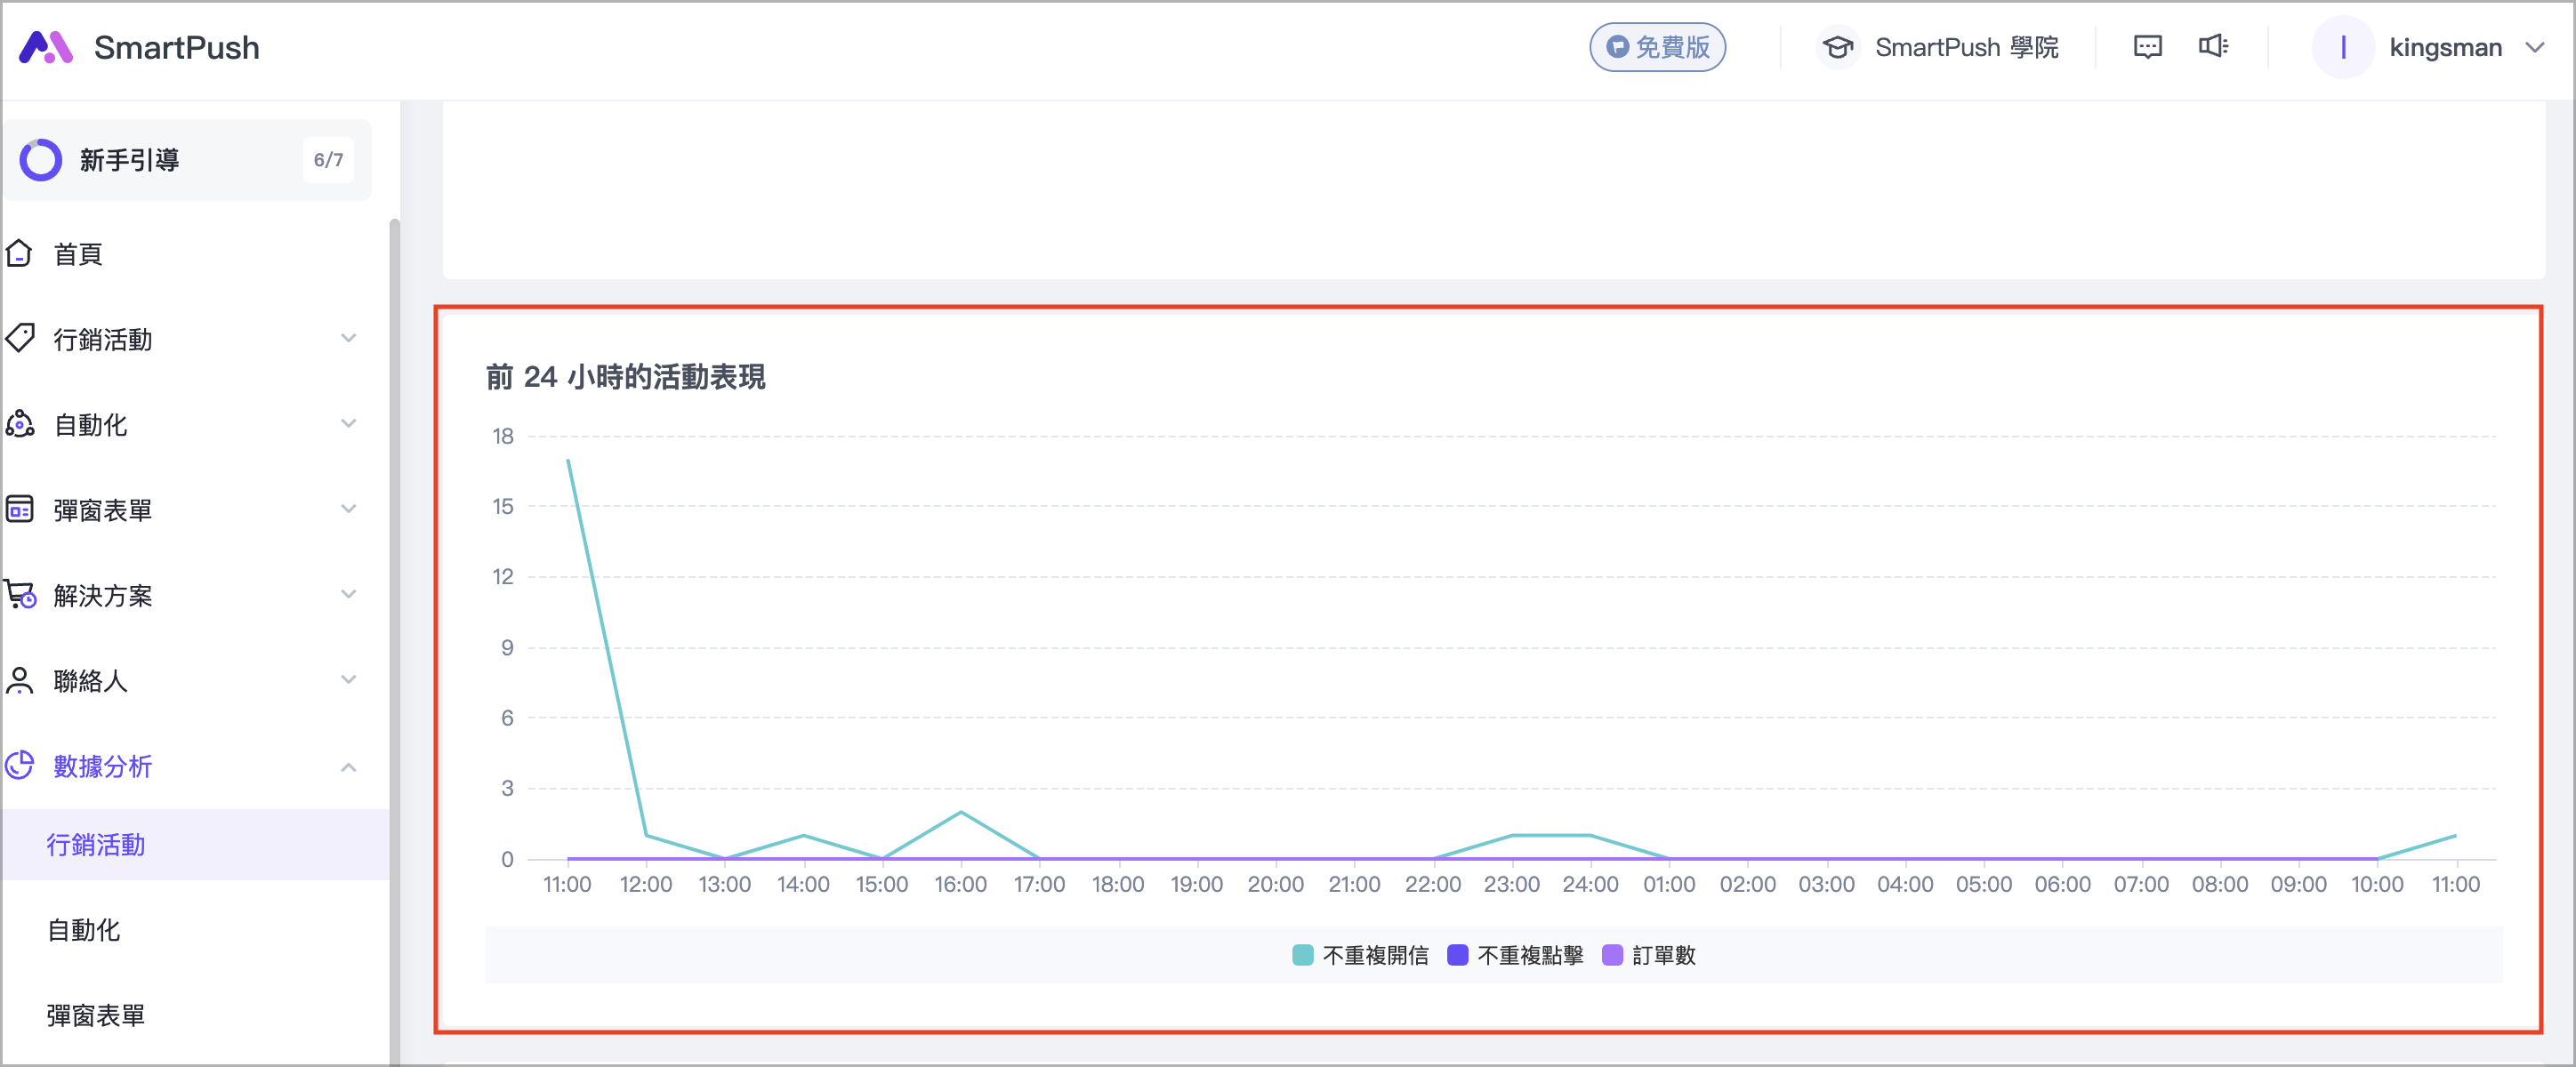Click the 解決方案 shopping cart icon
The image size is (2576, 1067).
(x=20, y=595)
